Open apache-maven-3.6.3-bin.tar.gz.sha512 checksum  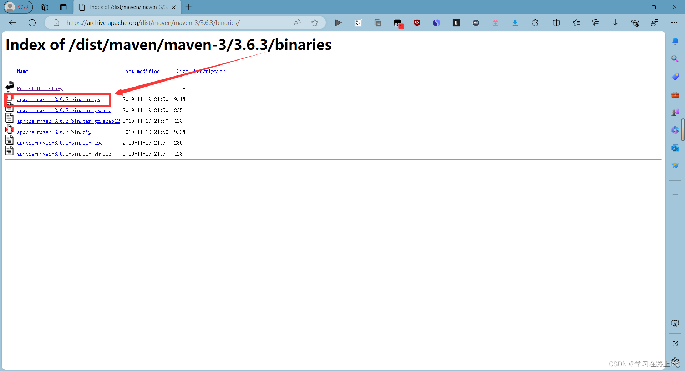[x=68, y=121]
